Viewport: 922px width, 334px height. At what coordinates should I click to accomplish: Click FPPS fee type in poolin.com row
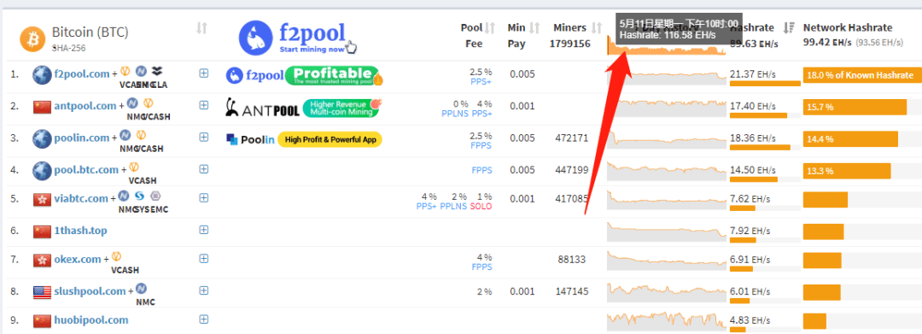[x=481, y=145]
